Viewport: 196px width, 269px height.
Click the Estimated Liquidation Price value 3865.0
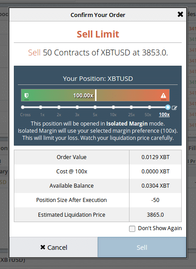tap(155, 214)
